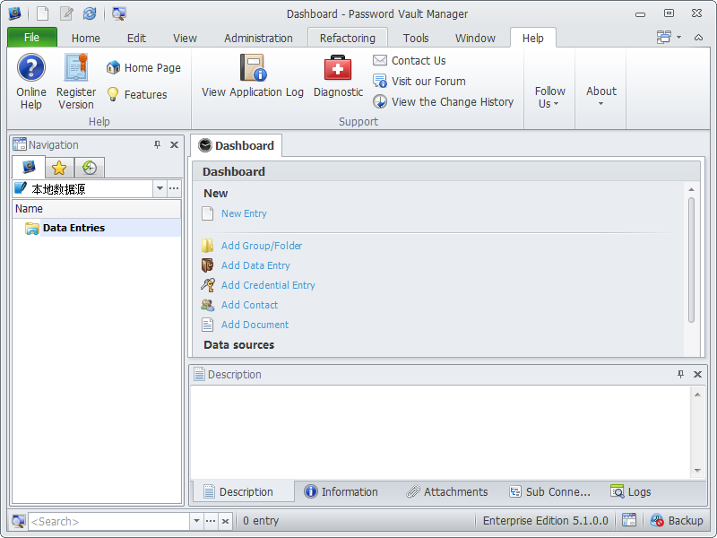Click the New Entry link
Image resolution: width=717 pixels, height=538 pixels.
(244, 213)
